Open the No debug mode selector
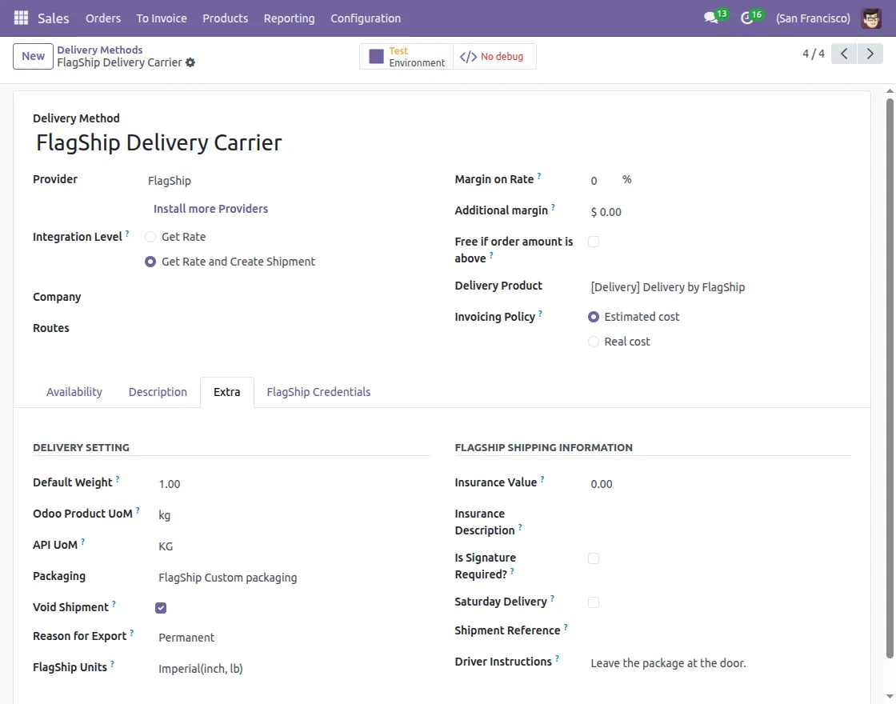The height and width of the screenshot is (704, 896). click(494, 56)
